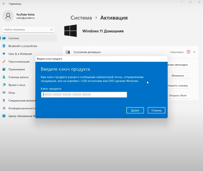Click the Personalization brush icon
This screenshot has width=203, height=171.
4,61
